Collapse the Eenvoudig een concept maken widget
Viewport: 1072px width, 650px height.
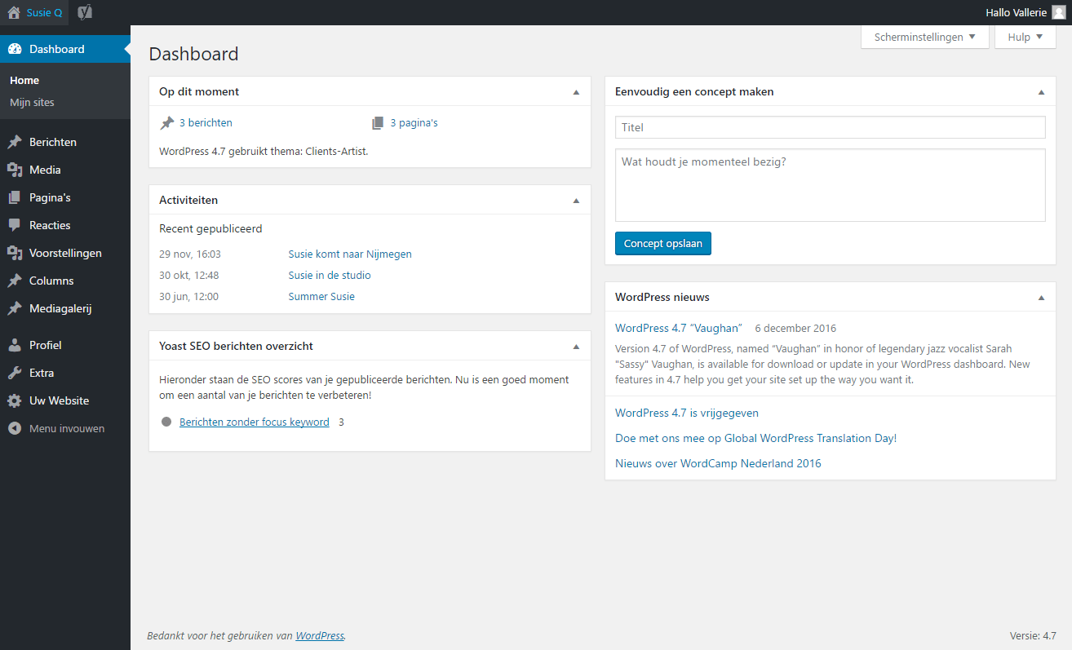click(x=1041, y=92)
